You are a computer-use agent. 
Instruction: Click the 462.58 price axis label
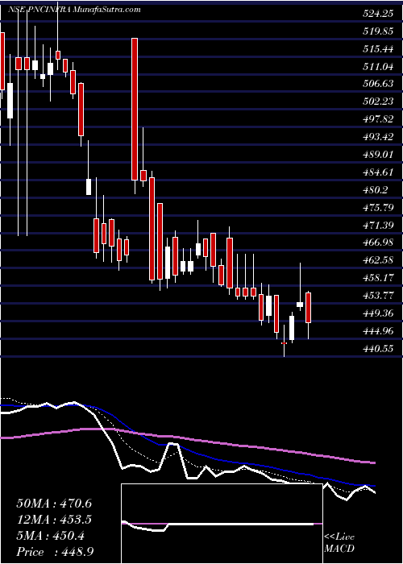click(x=377, y=260)
